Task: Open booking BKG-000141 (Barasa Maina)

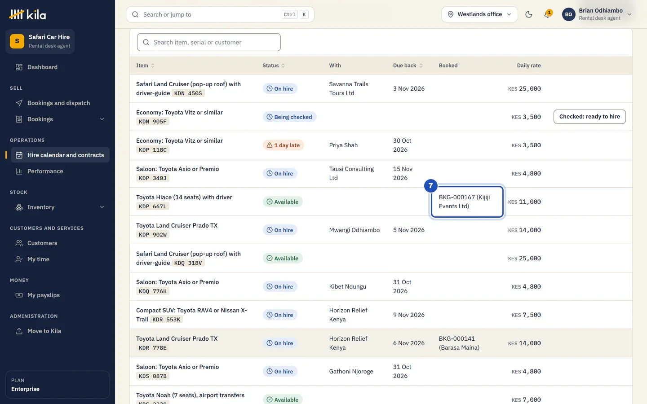Action: click(459, 343)
